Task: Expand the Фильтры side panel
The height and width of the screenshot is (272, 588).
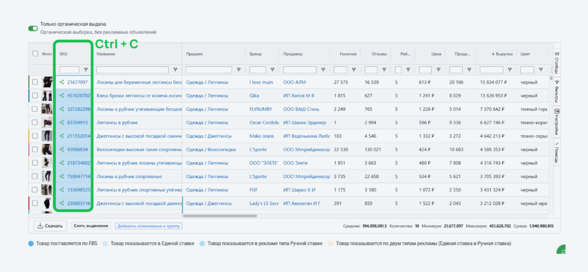Action: (556, 91)
